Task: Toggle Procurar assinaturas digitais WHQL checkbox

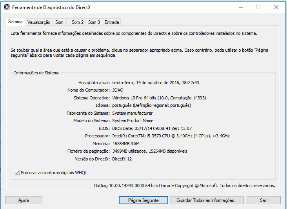Action: (x=17, y=172)
